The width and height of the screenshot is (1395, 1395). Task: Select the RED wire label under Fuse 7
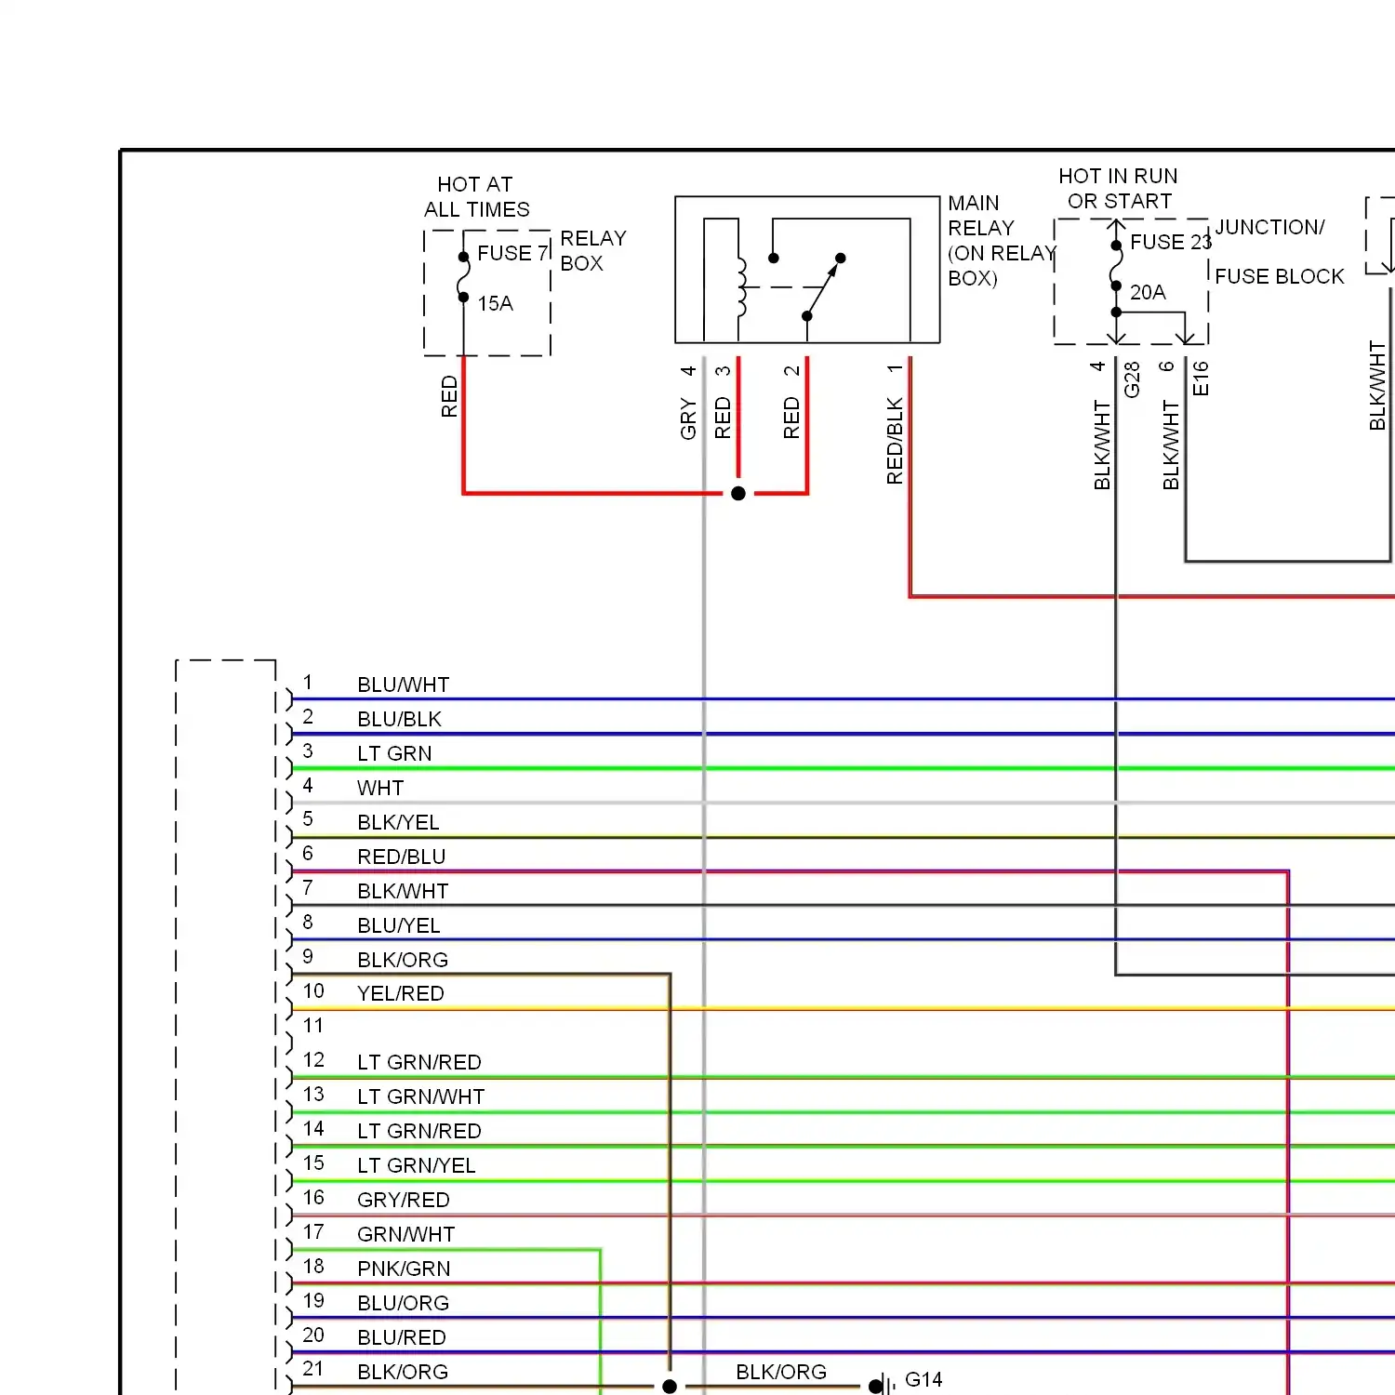pos(449,396)
